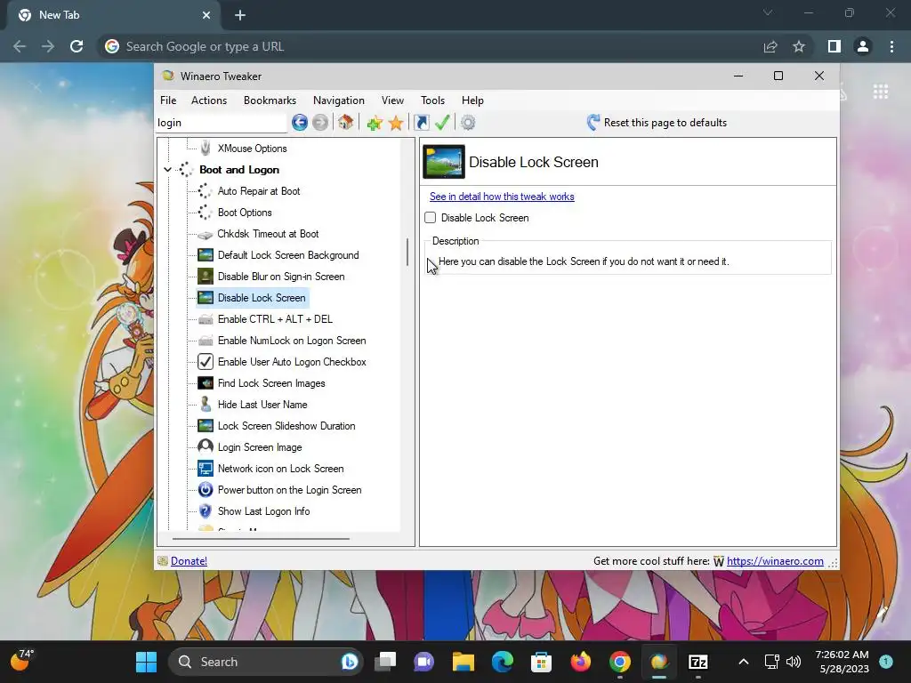This screenshot has height=683, width=911.
Task: Open 7-Zip from the taskbar
Action: point(697,662)
